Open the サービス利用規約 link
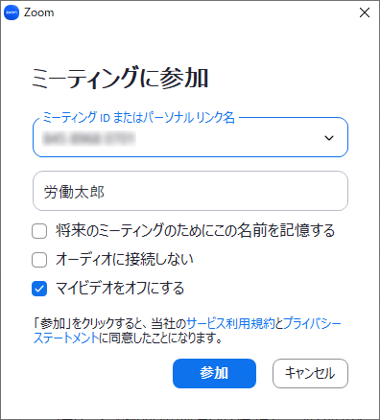Viewport: 380px width, 420px height. 230,323
